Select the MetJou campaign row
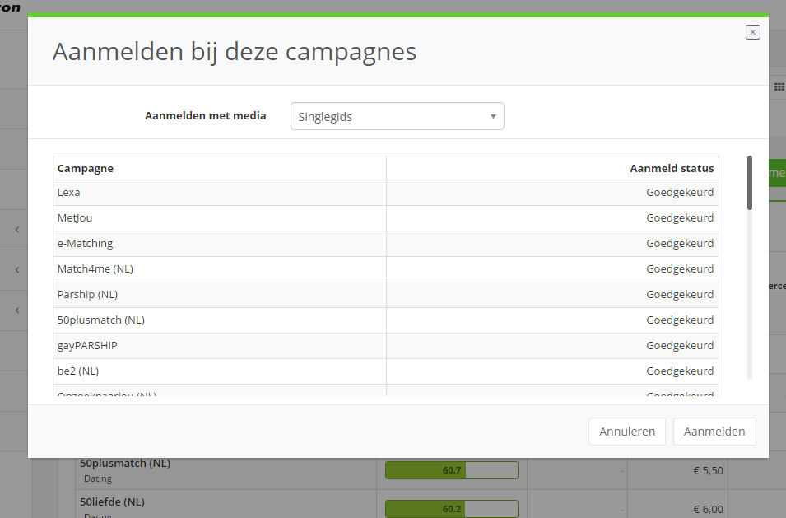This screenshot has width=786, height=518. 385,218
